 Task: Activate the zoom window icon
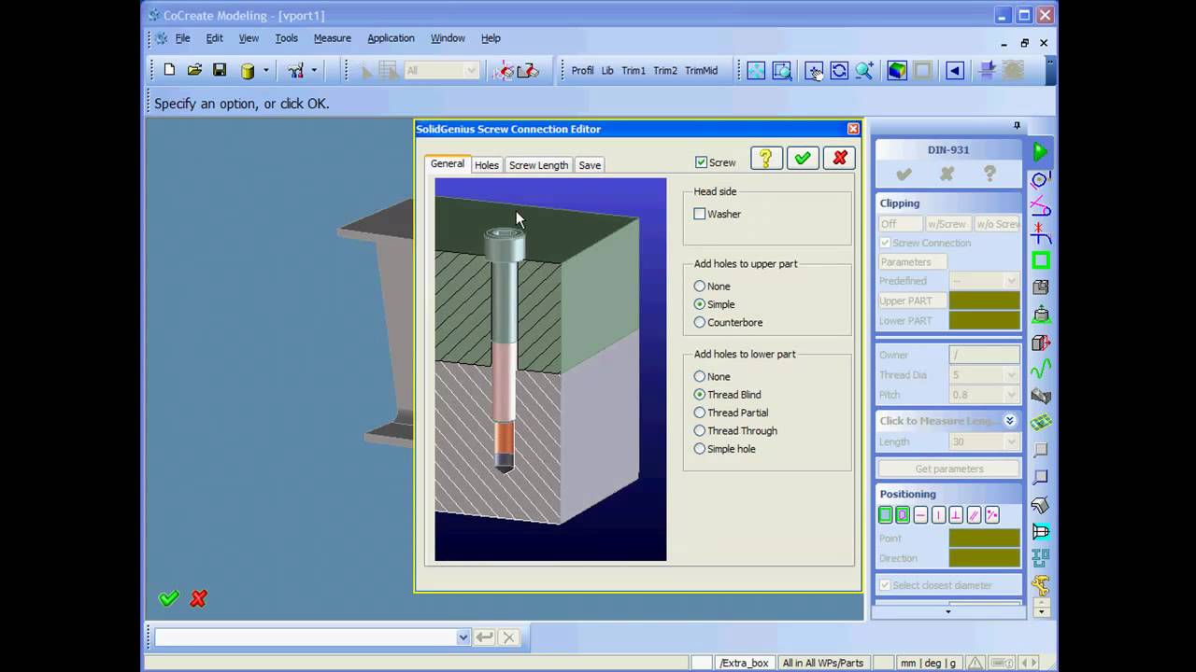point(782,71)
